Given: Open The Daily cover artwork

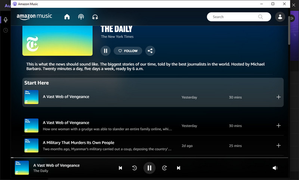Looking at the screenshot, I should point(58,41).
